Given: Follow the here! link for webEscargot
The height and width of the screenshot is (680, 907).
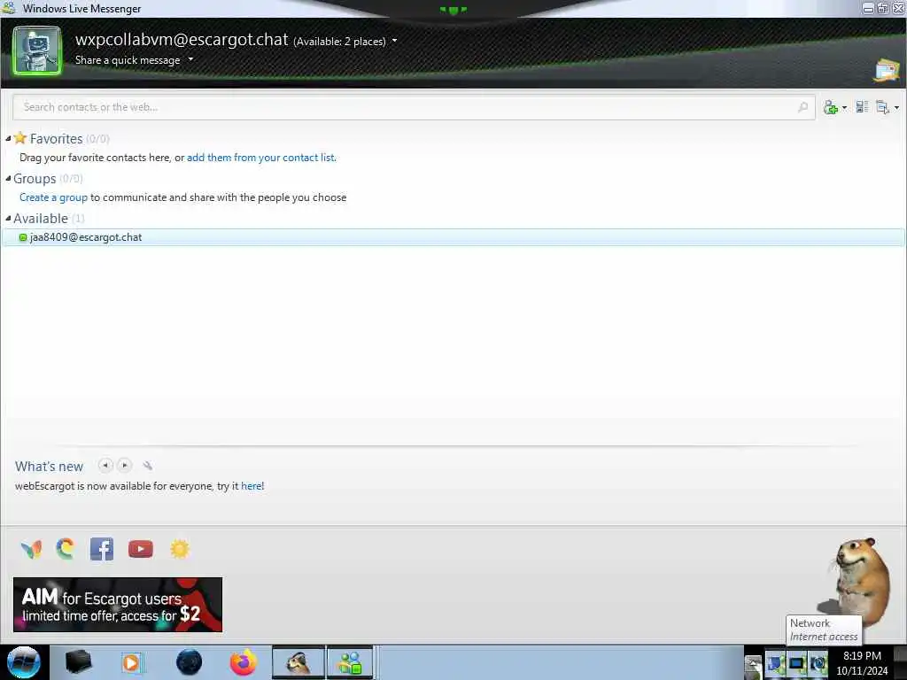Looking at the screenshot, I should point(252,486).
